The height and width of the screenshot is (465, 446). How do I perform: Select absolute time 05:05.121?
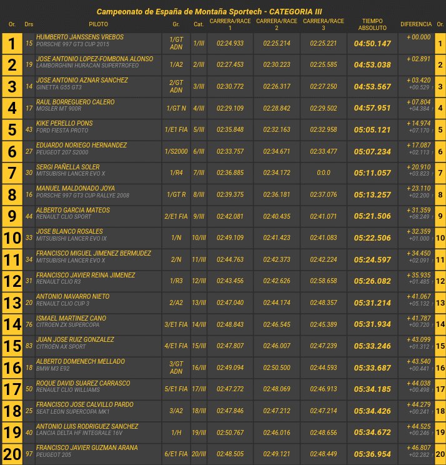(x=372, y=130)
